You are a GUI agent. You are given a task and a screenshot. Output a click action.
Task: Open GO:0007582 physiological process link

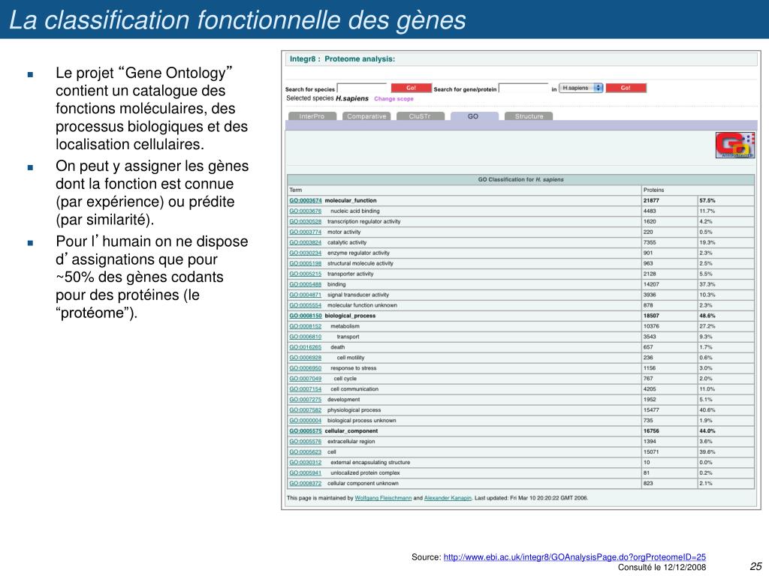pos(306,410)
